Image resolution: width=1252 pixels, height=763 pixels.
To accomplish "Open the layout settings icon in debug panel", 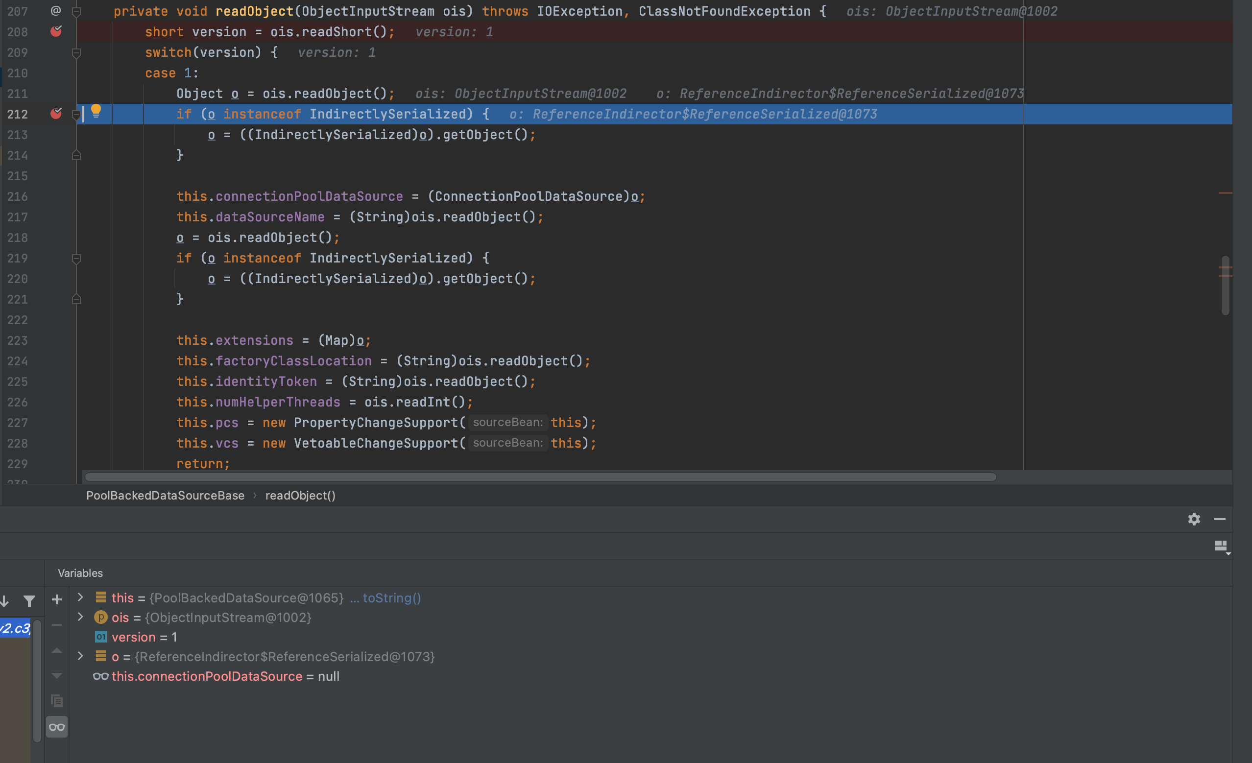I will click(1222, 547).
